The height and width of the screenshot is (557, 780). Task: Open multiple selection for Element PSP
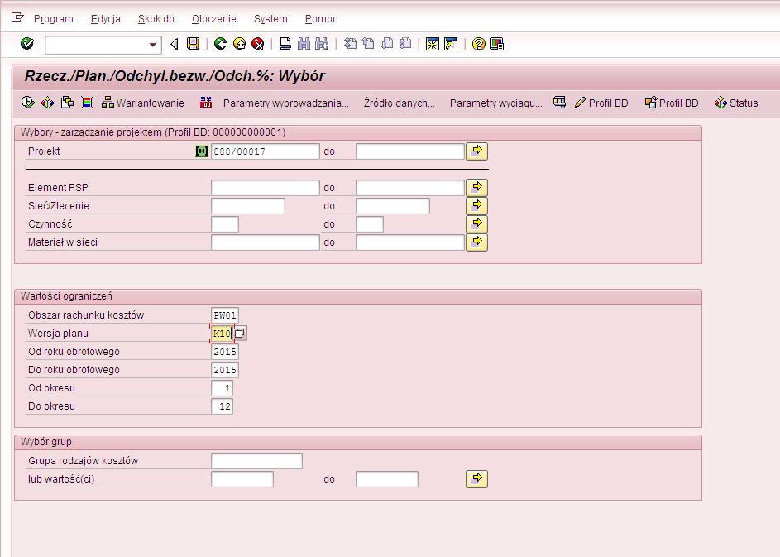[x=476, y=188]
